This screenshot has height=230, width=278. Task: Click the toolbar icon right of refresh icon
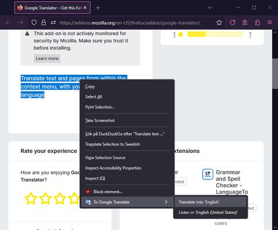click(245, 22)
